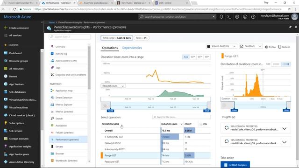Screen dimensions: 299x168
Task: Select the 99th percentile toggle
Action: [207, 57]
